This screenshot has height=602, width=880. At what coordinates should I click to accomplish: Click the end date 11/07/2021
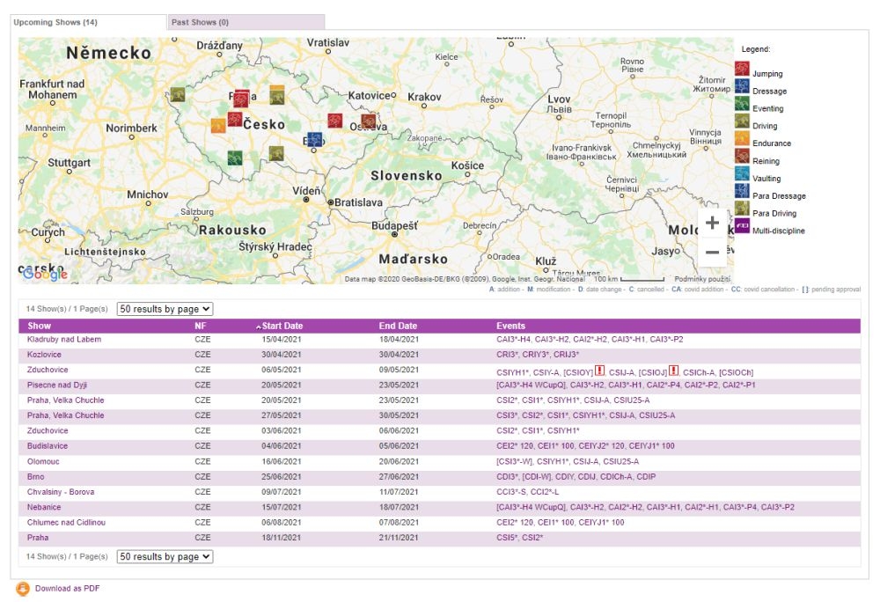coord(399,491)
